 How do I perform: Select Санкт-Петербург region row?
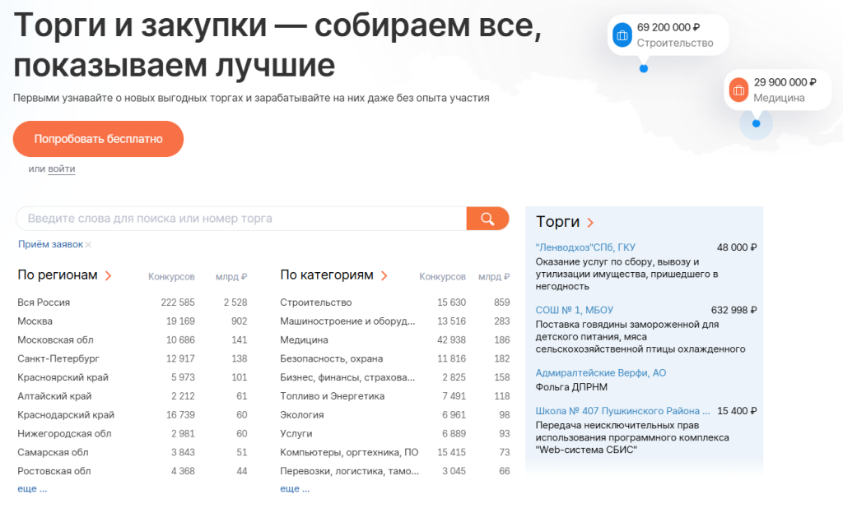tap(58, 359)
